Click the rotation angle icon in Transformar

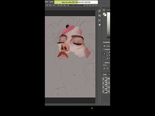coord(107,58)
